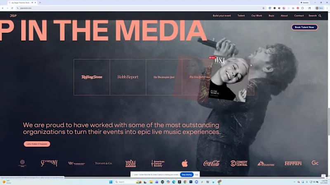Click the red Save badge on WSJ cover

click(212, 58)
